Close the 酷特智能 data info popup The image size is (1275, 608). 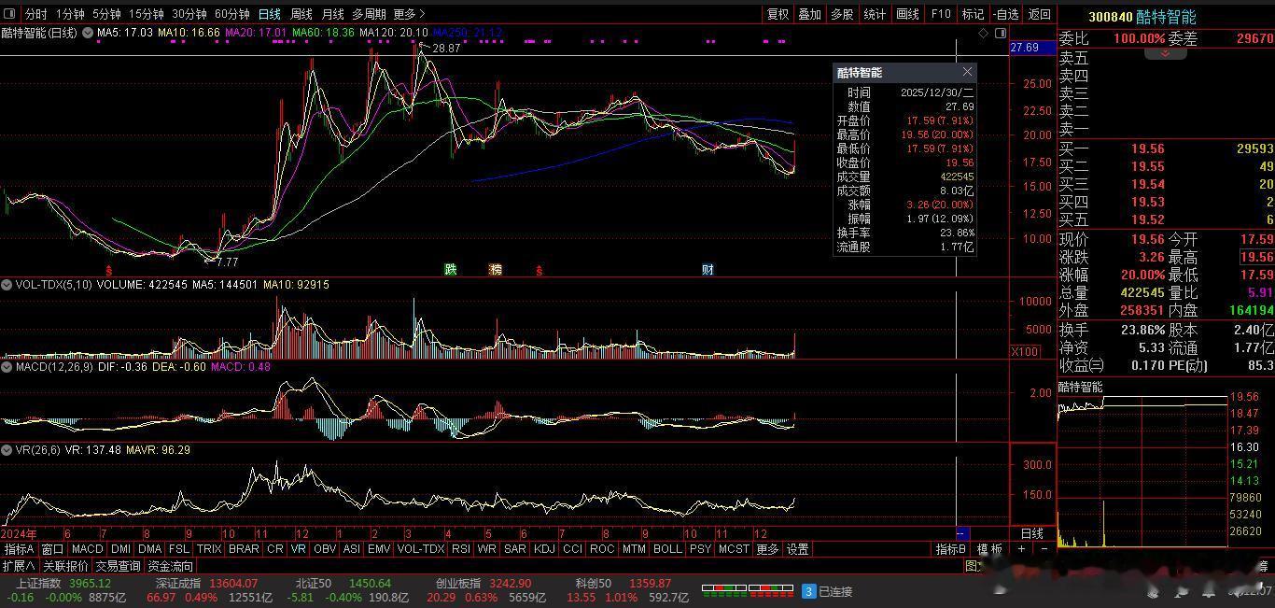[967, 72]
